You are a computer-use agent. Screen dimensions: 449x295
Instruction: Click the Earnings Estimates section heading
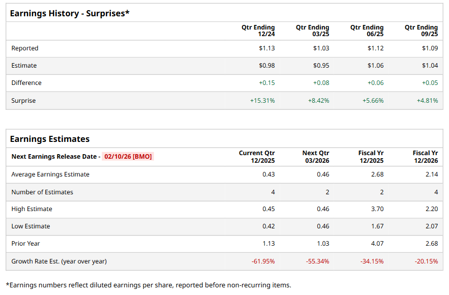[x=50, y=139]
